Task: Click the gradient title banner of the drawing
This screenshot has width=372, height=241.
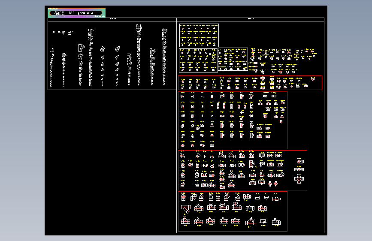Action: point(77,13)
